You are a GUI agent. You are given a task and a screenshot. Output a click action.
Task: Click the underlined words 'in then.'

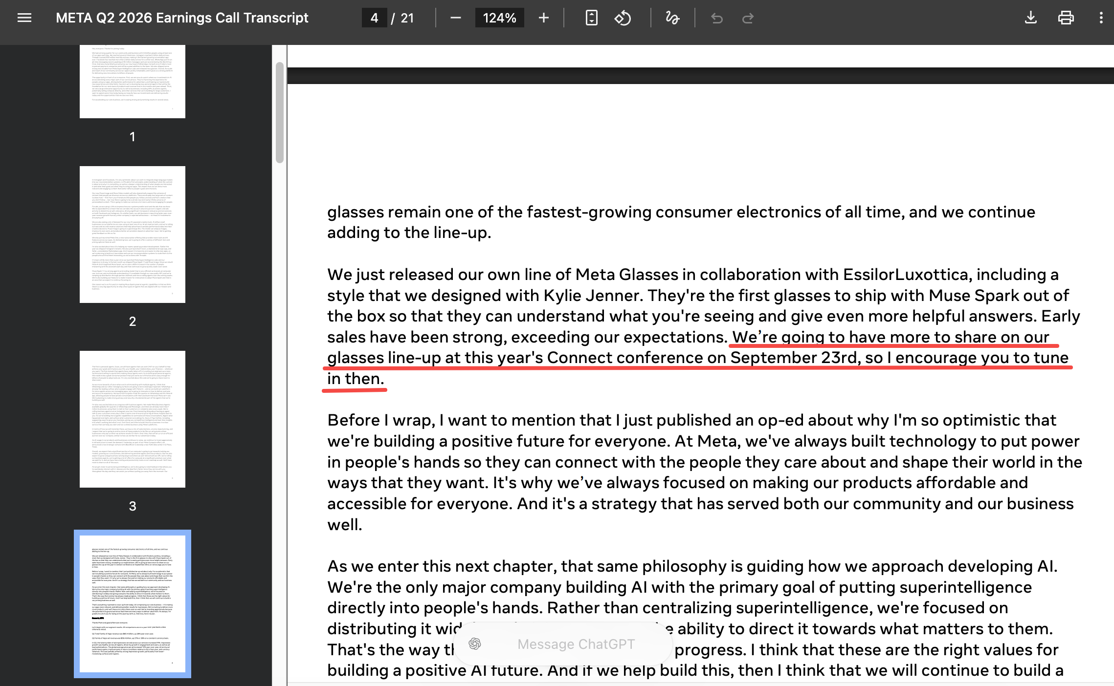pos(356,379)
